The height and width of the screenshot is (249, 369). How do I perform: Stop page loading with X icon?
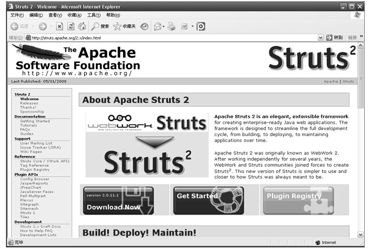pyautogui.click(x=60, y=26)
